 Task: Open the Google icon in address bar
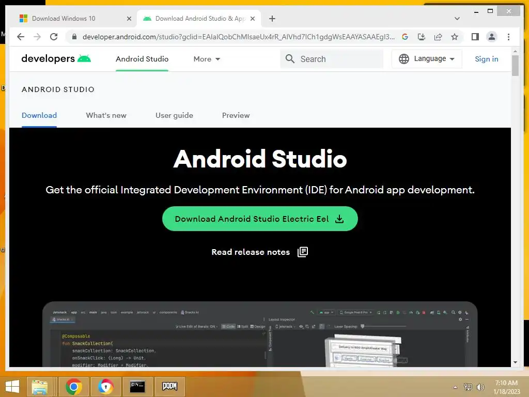(405, 37)
